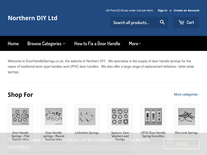Focus the Search all products field
Viewport: 207px width, 155px height.
[134, 23]
